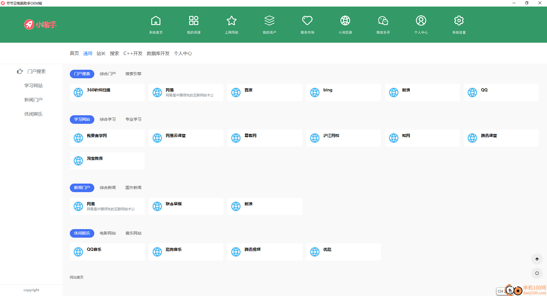The width and height of the screenshot is (547, 296).
Task: Filter by 综合新闻
Action: coord(108,188)
